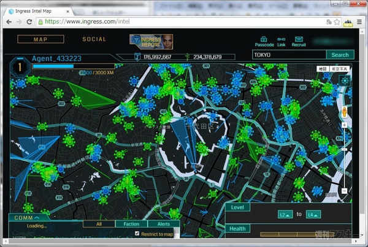Click the Health filter label
Screen dimensions: 368x247
tap(237, 229)
